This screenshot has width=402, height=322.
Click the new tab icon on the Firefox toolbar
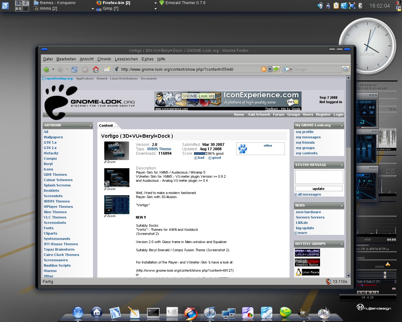click(x=107, y=69)
